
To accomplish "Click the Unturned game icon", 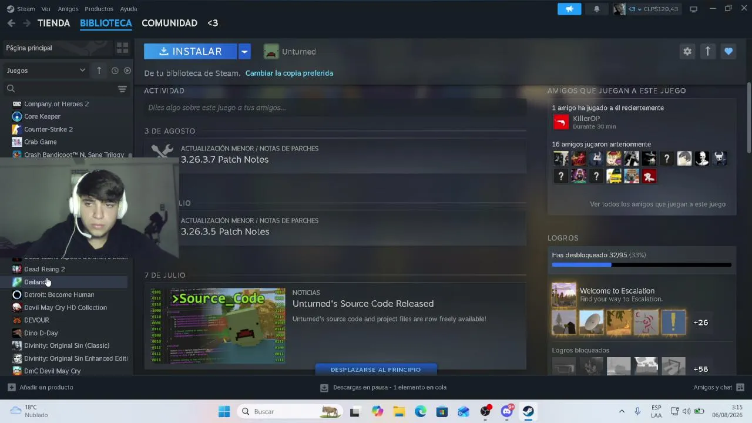I will tap(271, 52).
